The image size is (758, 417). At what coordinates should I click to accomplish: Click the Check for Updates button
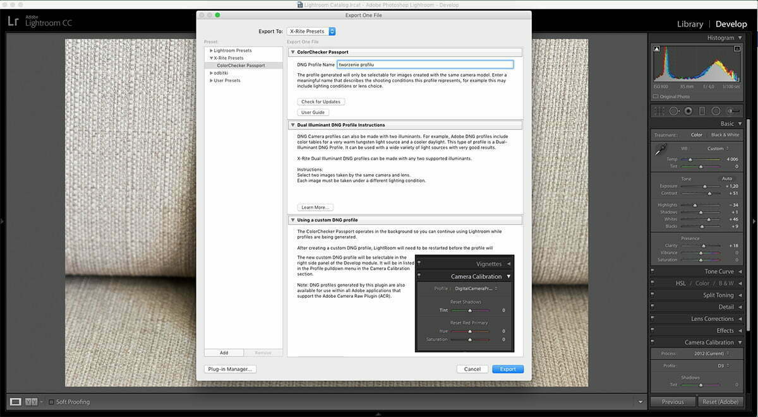pyautogui.click(x=321, y=101)
